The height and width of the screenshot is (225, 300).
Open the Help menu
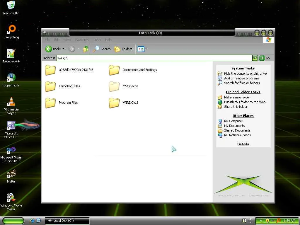108,40
